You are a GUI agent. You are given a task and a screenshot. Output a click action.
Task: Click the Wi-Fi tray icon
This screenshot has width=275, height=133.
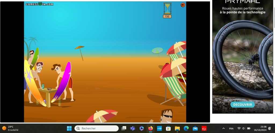coord(239,128)
